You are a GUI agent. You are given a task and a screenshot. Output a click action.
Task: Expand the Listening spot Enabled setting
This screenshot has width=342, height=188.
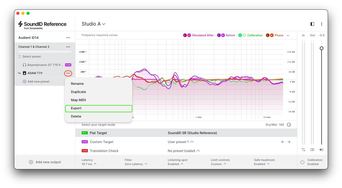(x=178, y=162)
